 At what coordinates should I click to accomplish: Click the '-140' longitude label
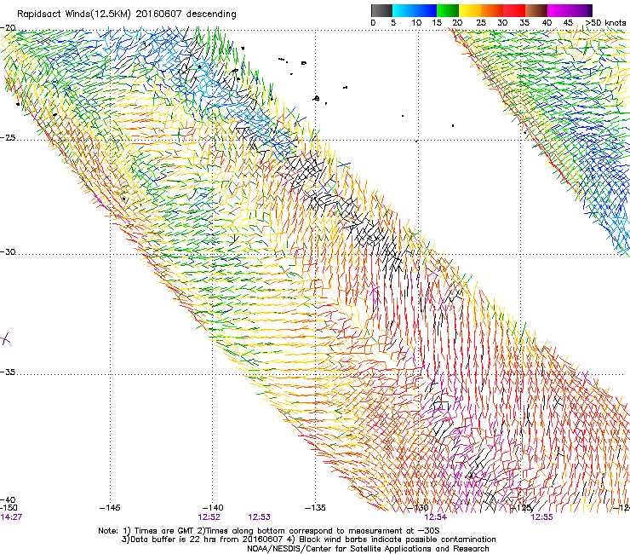[x=213, y=508]
